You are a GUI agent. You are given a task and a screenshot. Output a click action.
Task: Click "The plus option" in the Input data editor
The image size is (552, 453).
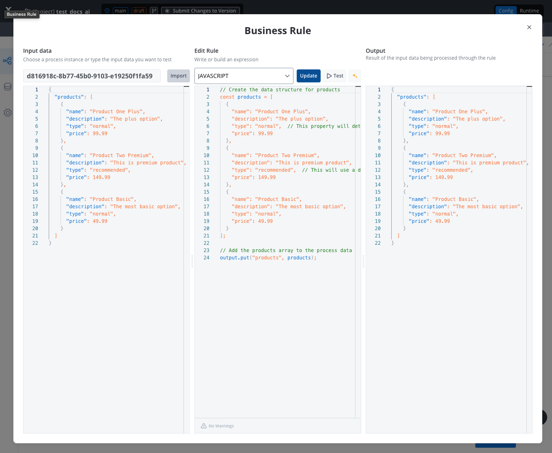tap(136, 119)
